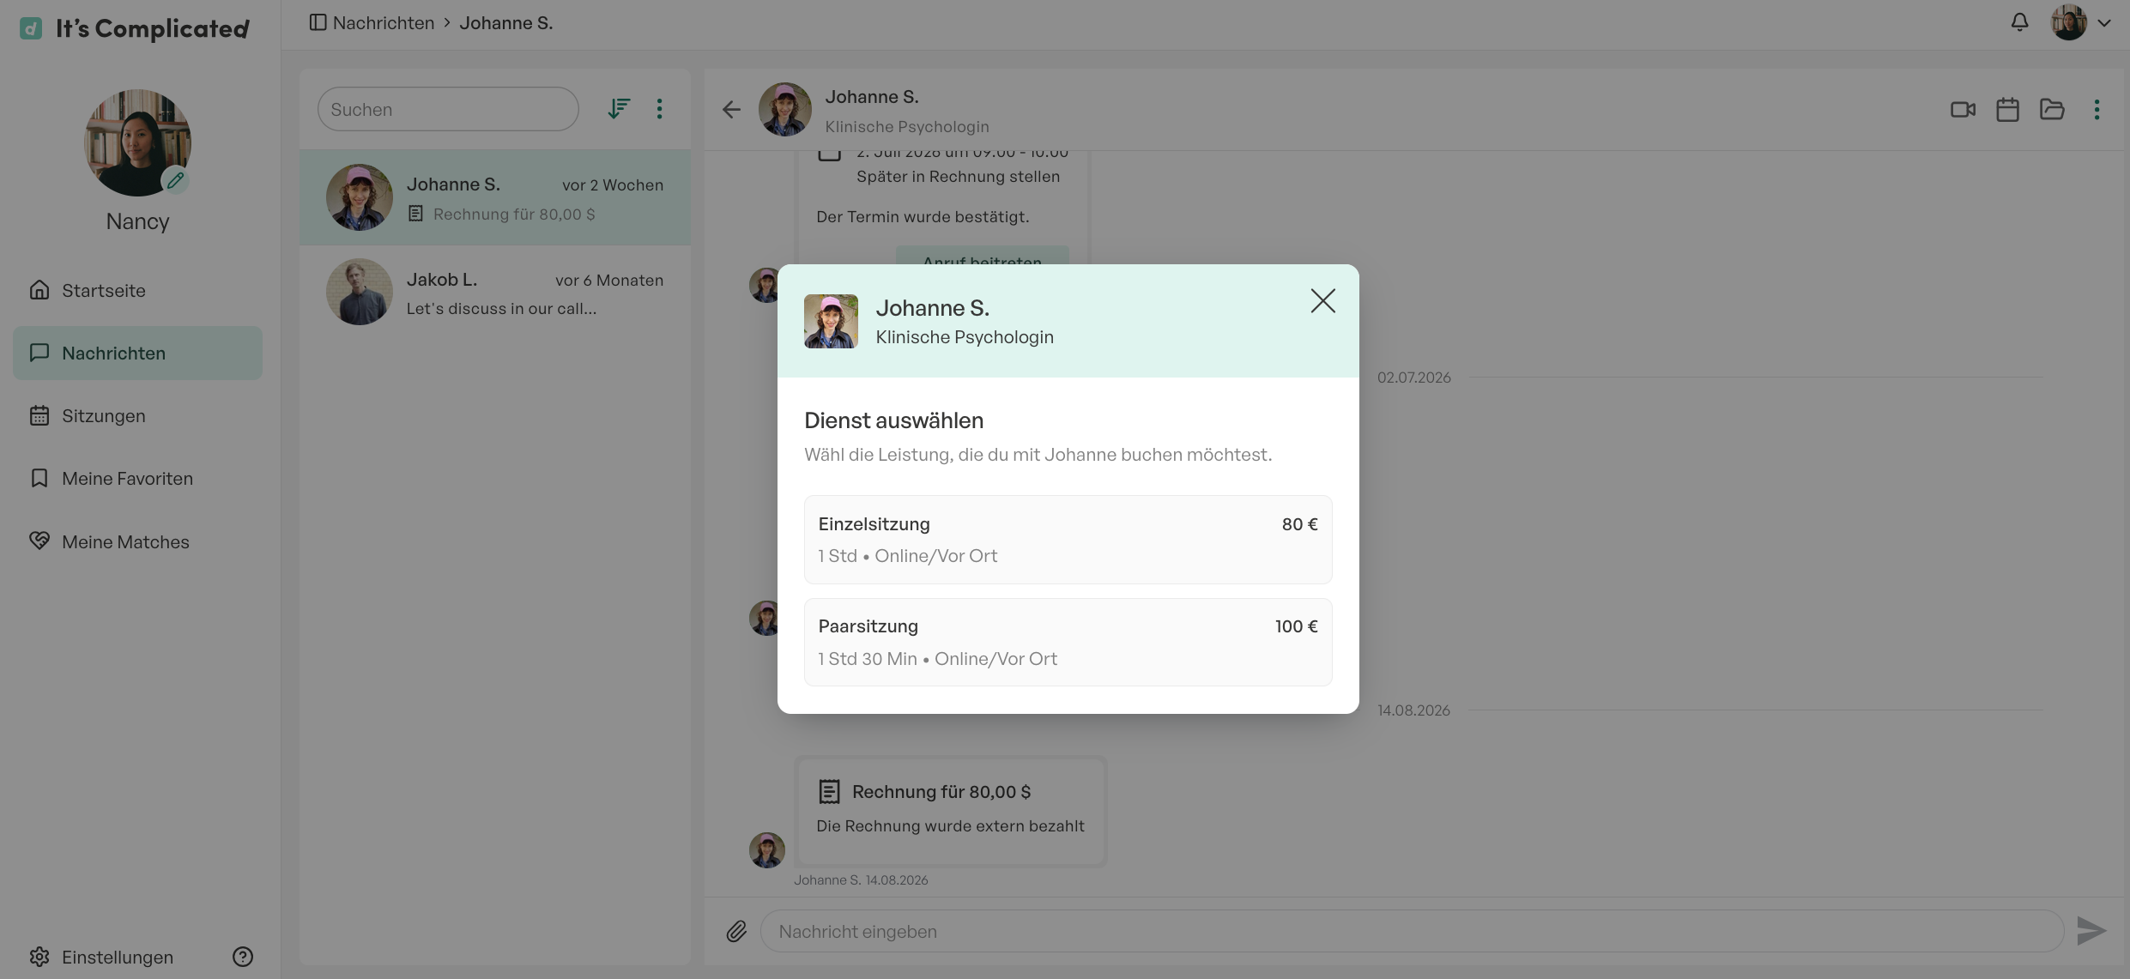Click the 'Der Termin wurde bestätigt.' text
The image size is (2130, 979).
pos(923,216)
